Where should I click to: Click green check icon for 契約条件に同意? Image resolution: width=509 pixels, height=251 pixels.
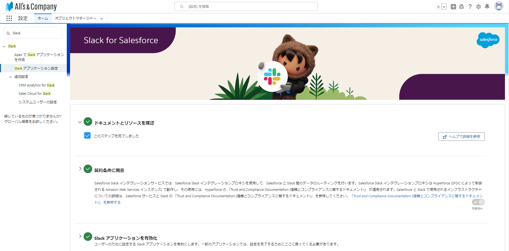[88, 169]
